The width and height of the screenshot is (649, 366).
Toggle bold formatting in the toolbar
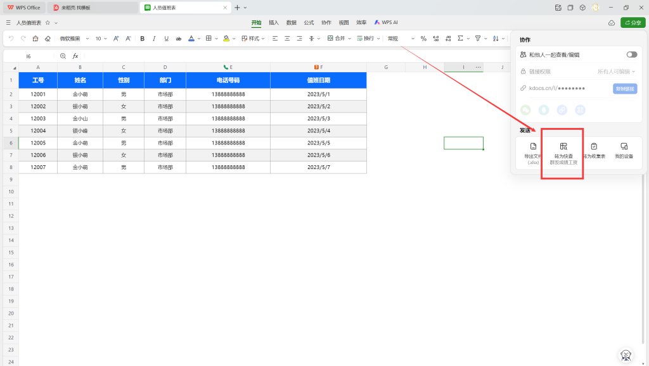(x=142, y=39)
